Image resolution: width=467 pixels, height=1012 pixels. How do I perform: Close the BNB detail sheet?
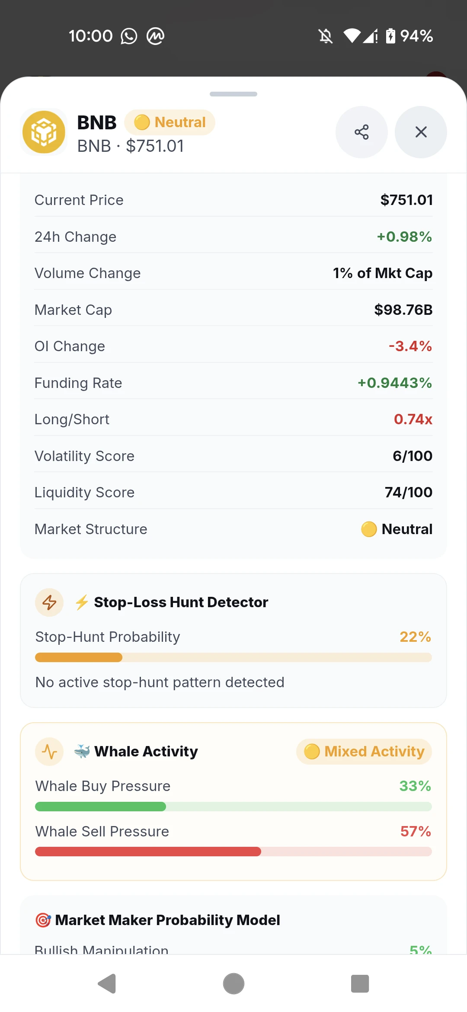(421, 132)
